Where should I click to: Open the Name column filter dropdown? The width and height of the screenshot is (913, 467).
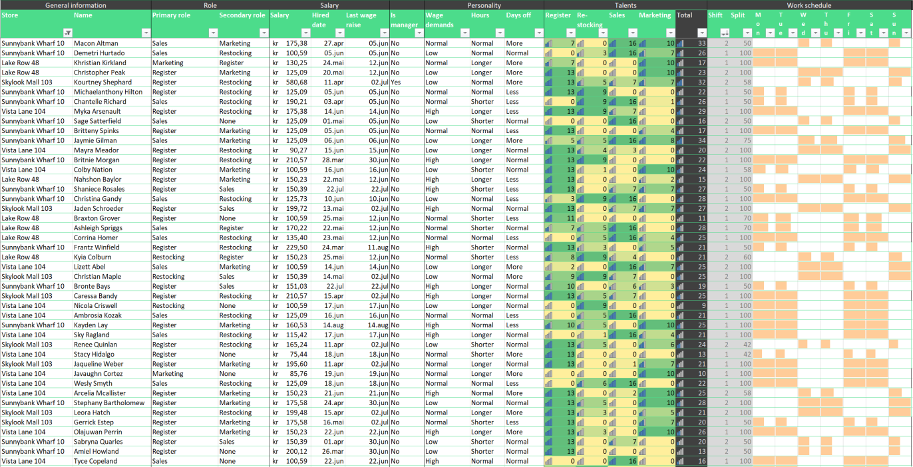tap(146, 33)
